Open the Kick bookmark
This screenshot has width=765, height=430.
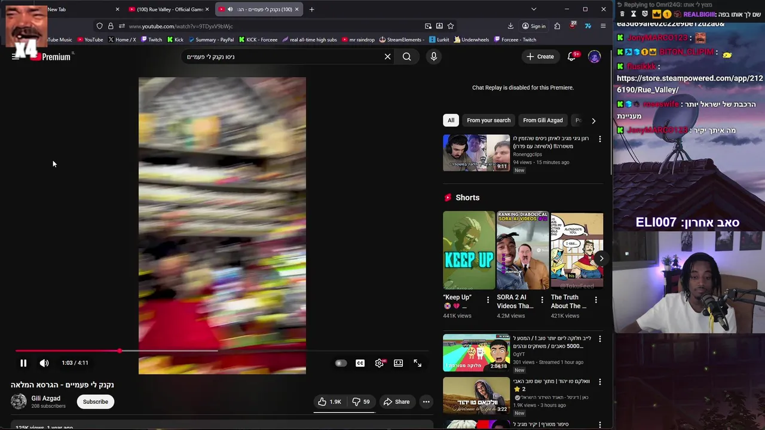click(175, 39)
